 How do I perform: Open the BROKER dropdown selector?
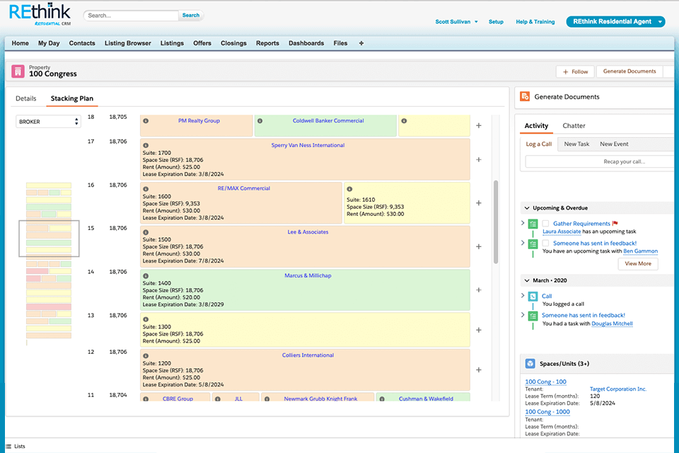48,122
